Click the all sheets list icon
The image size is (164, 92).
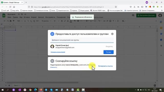click(9, 85)
